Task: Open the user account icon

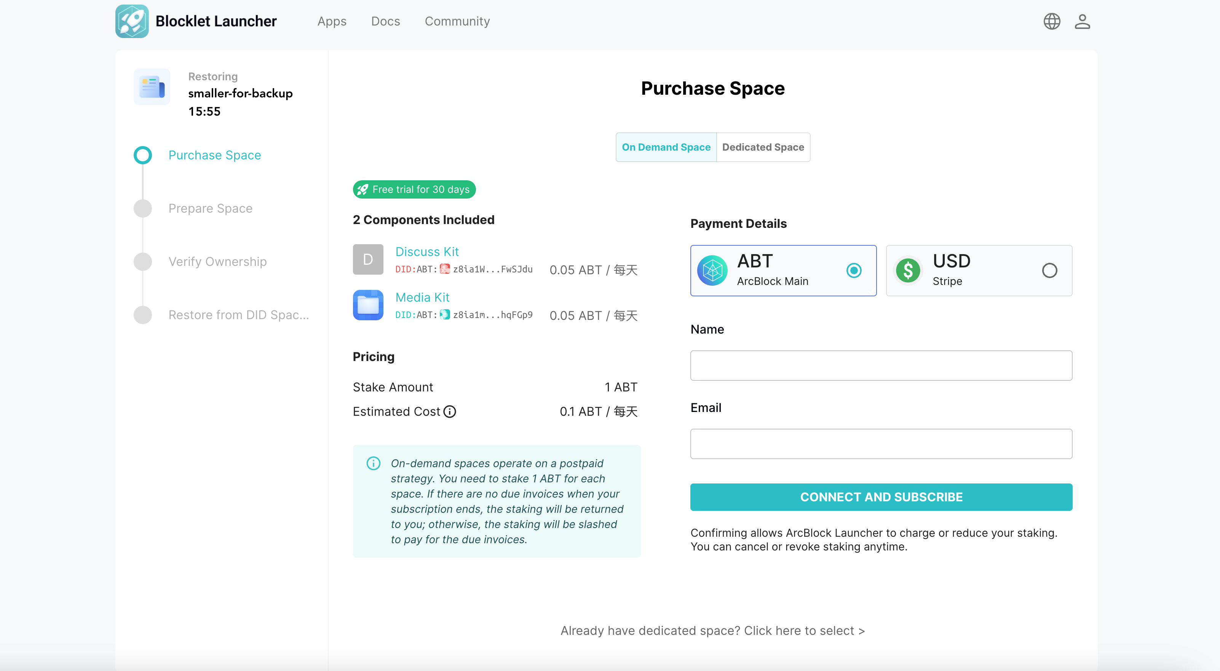Action: (1082, 21)
